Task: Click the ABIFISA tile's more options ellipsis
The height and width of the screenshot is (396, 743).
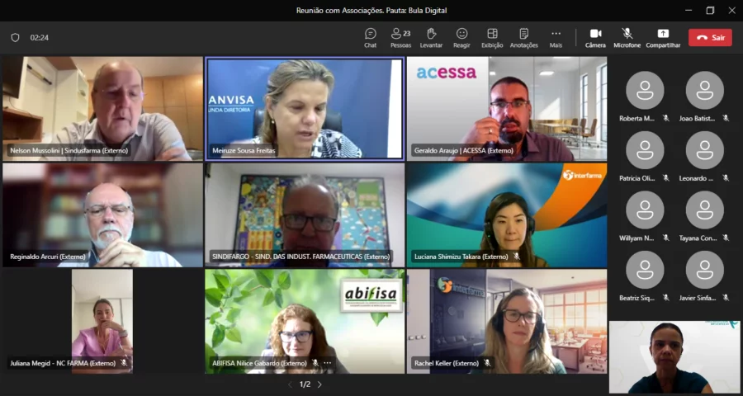Action: tap(328, 363)
